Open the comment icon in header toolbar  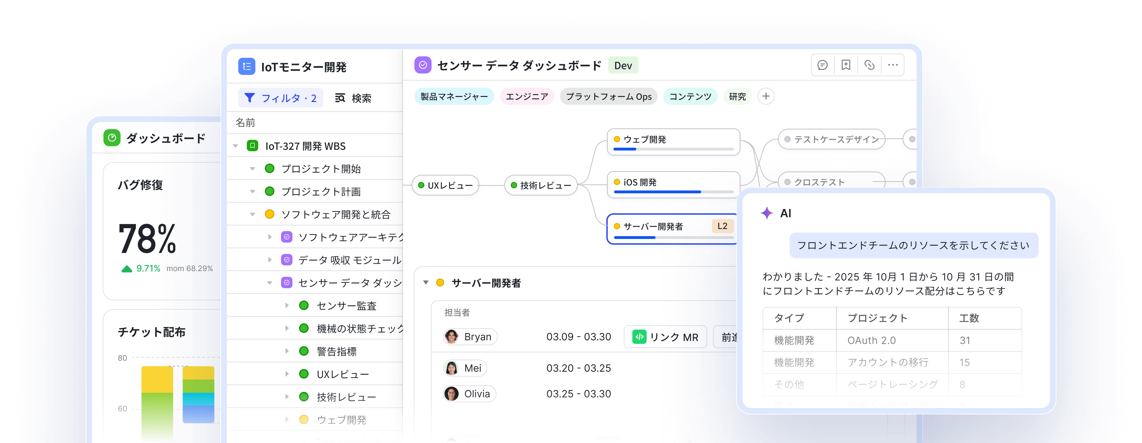coord(822,65)
